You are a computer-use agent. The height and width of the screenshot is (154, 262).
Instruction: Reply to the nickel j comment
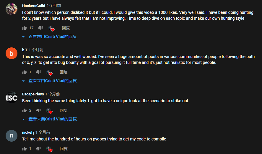click(x=64, y=149)
